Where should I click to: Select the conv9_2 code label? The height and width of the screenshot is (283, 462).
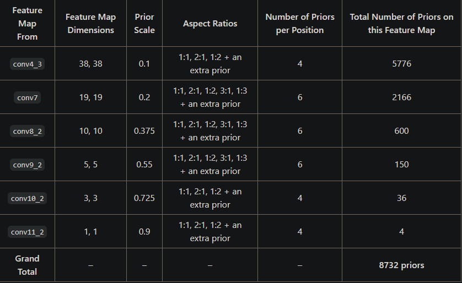[x=27, y=165]
